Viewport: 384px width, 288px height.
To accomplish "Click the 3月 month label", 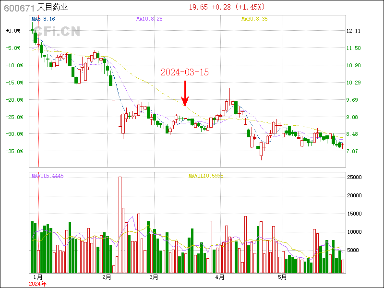I will (x=154, y=277).
